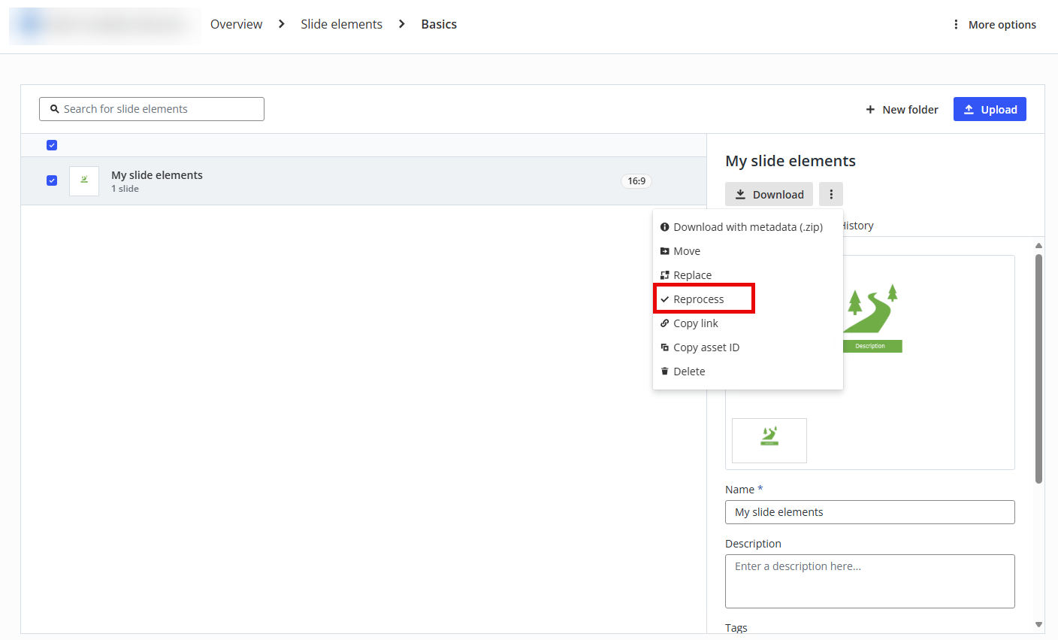Choose Copy link in the menu

tap(748, 323)
